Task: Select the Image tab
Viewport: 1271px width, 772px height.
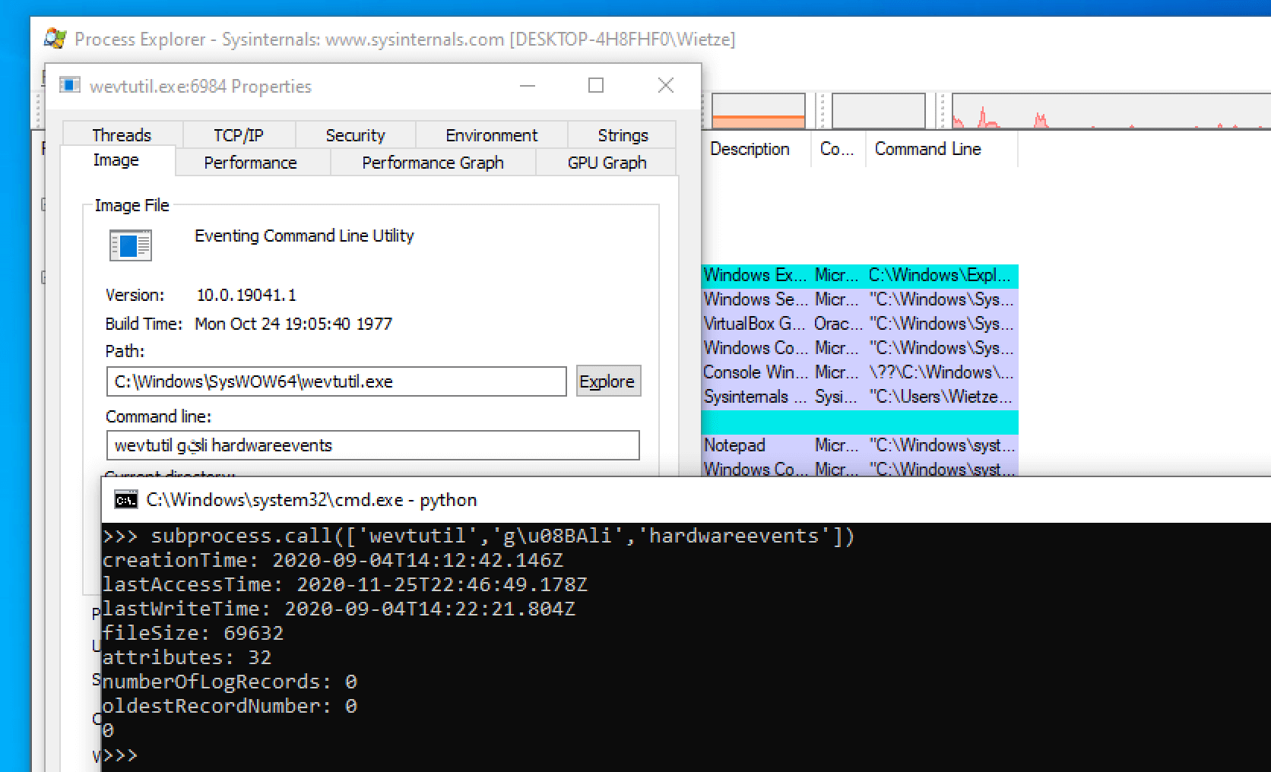Action: [x=116, y=160]
